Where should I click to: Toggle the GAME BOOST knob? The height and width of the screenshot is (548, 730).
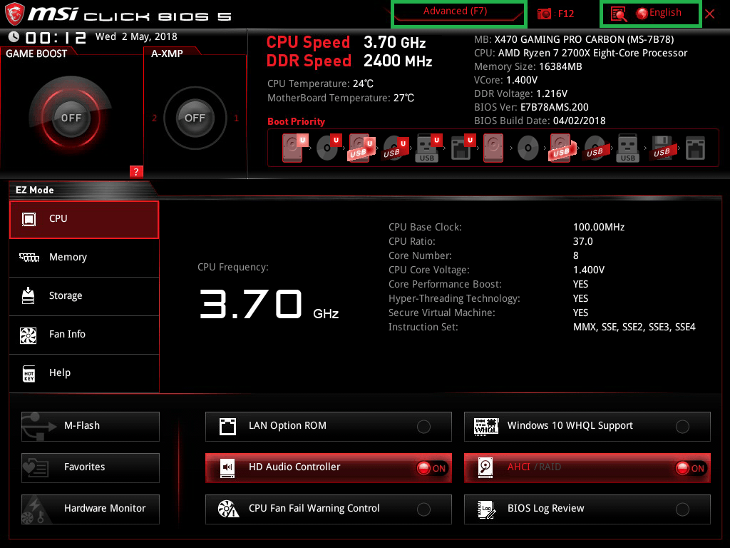point(71,118)
